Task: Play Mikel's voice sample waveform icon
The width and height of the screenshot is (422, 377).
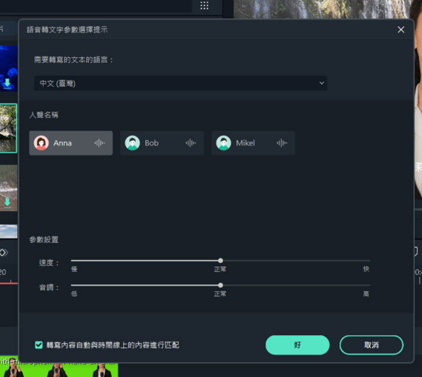Action: pos(282,143)
